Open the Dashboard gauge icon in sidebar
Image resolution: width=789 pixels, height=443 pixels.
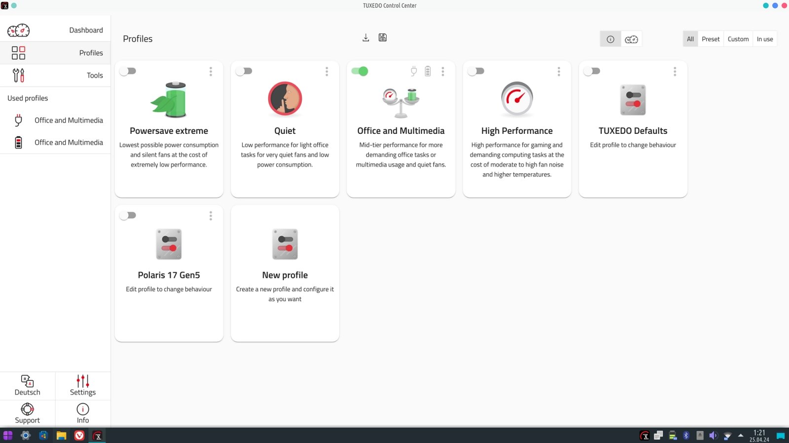[x=18, y=31]
